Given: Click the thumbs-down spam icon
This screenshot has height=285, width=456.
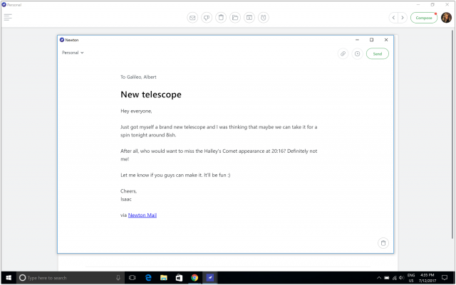Looking at the screenshot, I should [207, 17].
